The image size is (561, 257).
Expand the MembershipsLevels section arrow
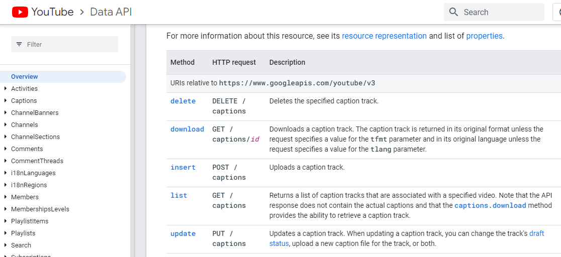tap(6, 209)
